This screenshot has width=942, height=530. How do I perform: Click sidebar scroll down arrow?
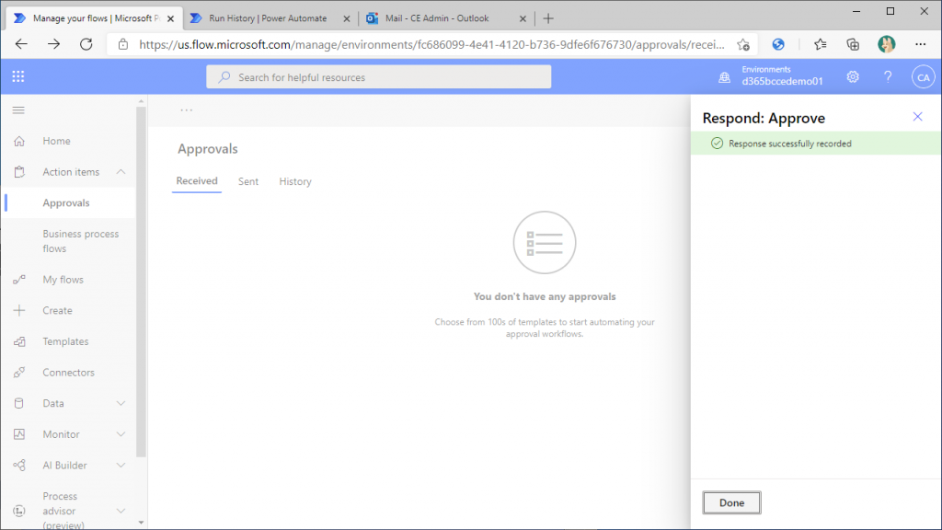(141, 523)
